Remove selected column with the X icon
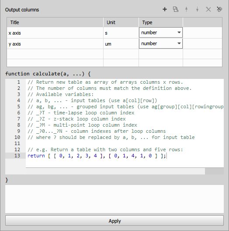The image size is (229, 231). click(208, 10)
